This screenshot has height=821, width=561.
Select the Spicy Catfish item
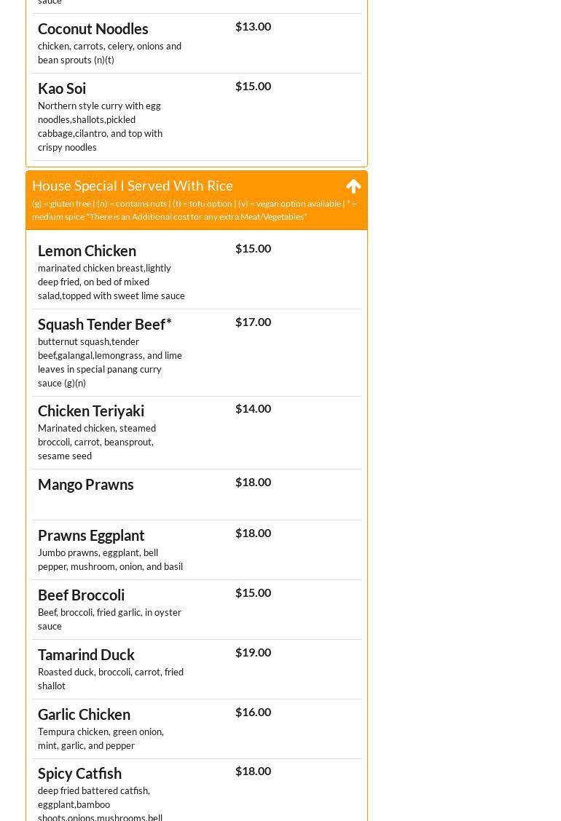(x=79, y=773)
